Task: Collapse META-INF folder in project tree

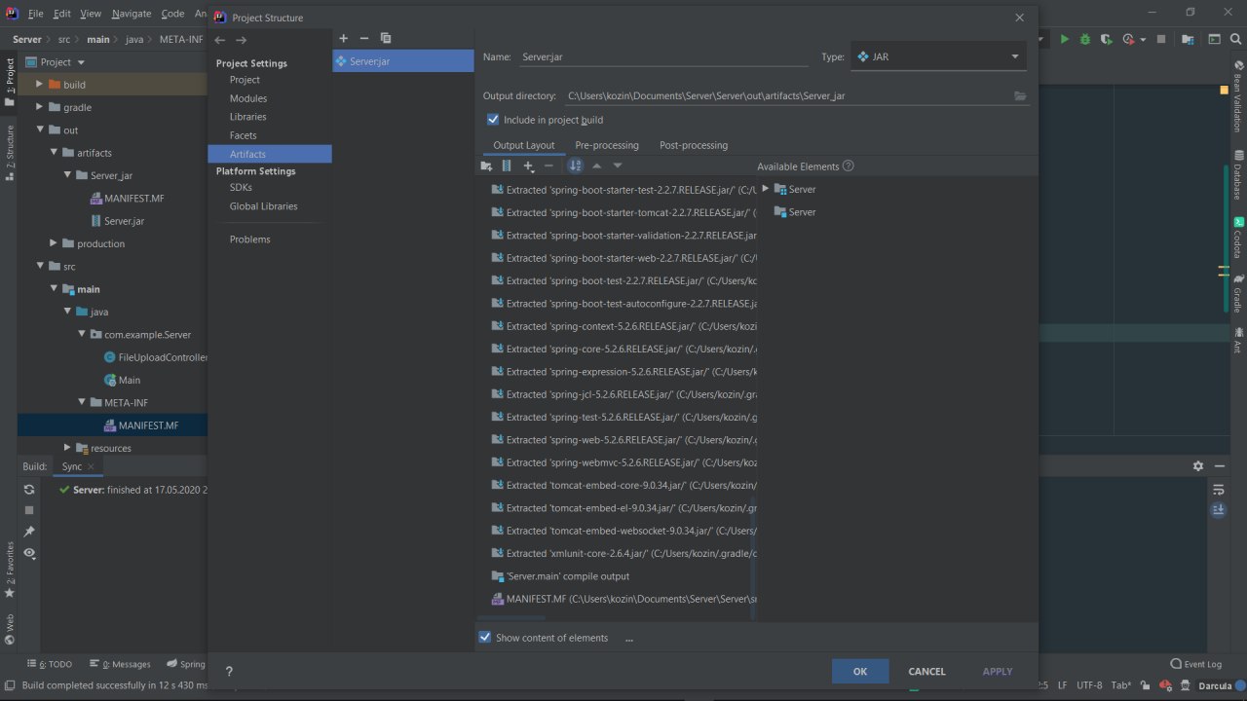Action: 82,403
